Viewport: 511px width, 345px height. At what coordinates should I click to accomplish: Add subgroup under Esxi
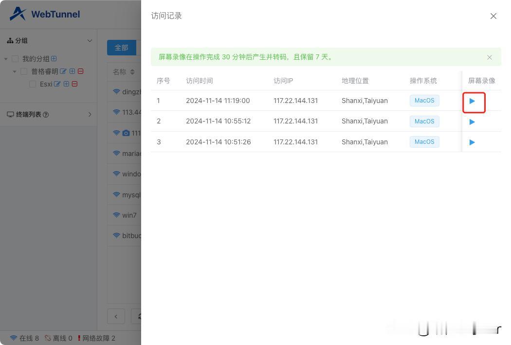point(66,84)
